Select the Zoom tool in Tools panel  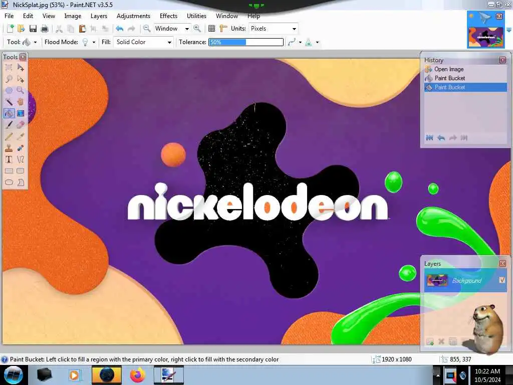point(21,90)
